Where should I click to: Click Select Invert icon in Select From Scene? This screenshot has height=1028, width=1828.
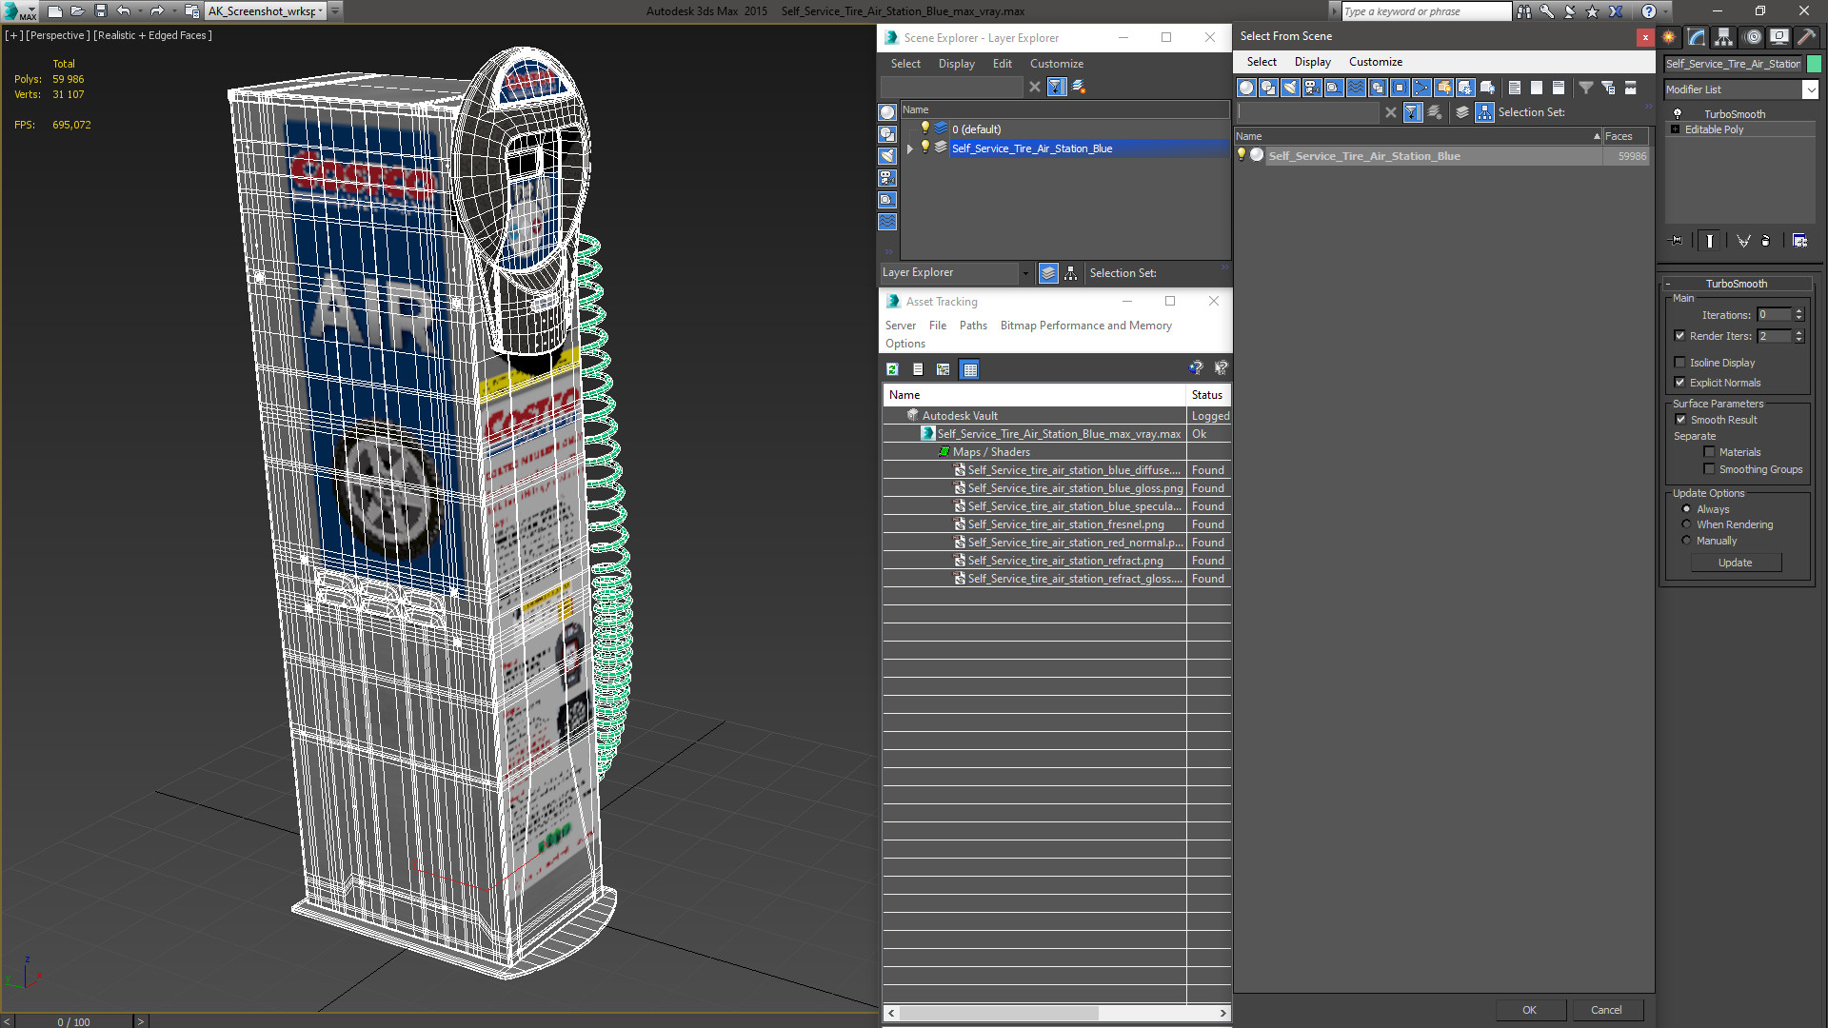click(1559, 88)
